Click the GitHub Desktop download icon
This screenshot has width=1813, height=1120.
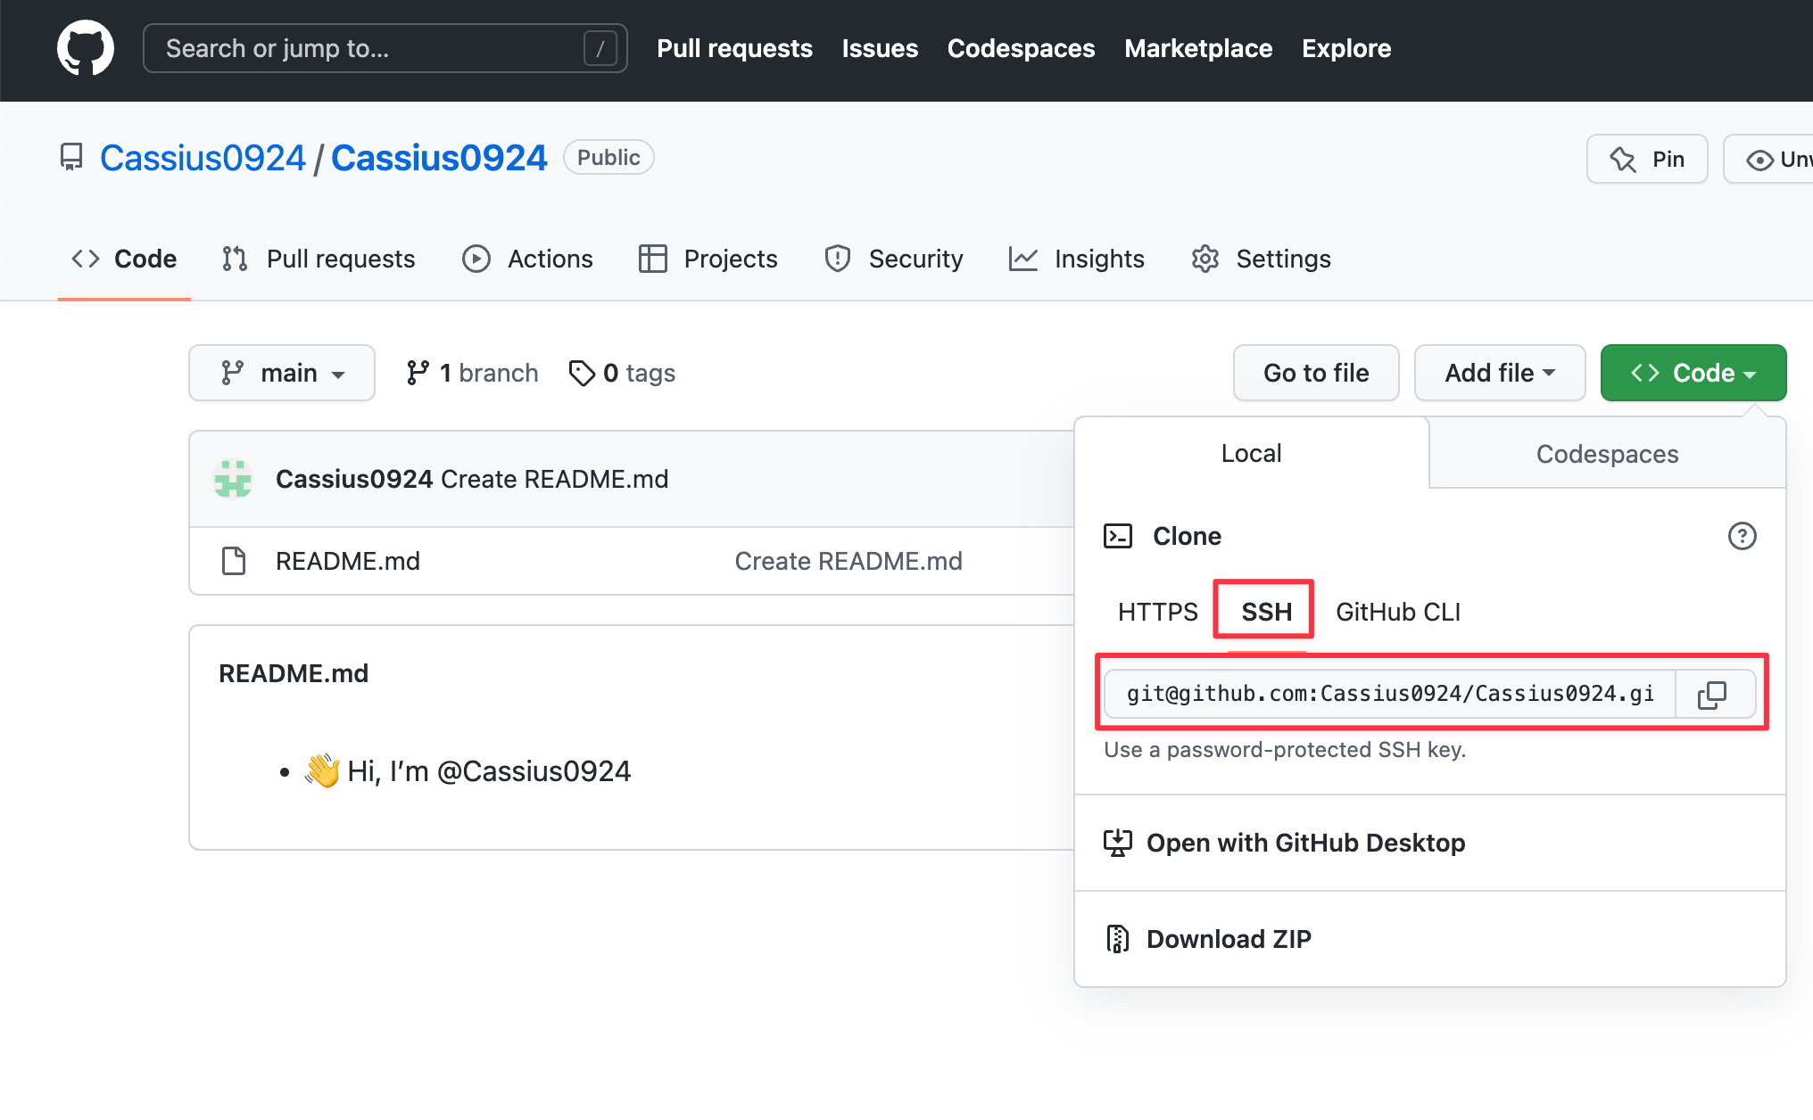point(1117,843)
